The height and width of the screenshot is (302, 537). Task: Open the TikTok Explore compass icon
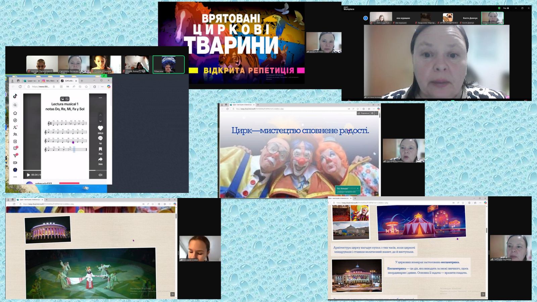click(x=15, y=120)
